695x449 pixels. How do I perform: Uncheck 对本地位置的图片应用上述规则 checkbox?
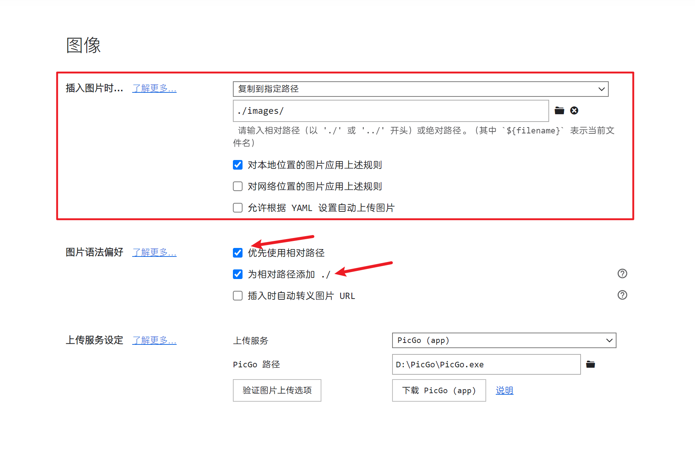pyautogui.click(x=238, y=165)
